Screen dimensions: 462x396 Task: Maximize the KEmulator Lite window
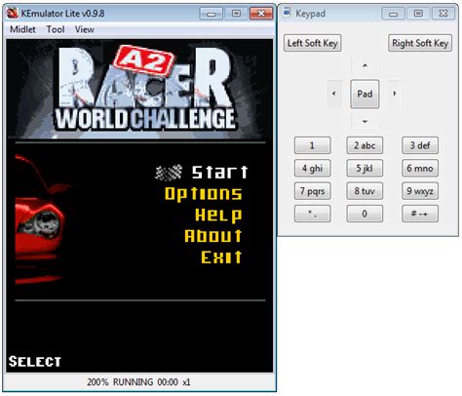tap(236, 14)
